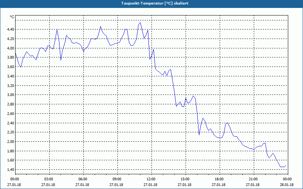The image size is (303, 189).
Task: Click the '09:00' x-axis time label
Action: (117, 179)
